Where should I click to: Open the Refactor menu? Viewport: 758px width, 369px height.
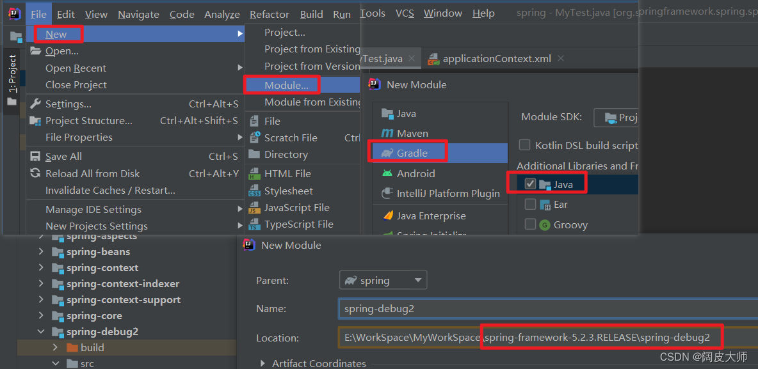(270, 15)
